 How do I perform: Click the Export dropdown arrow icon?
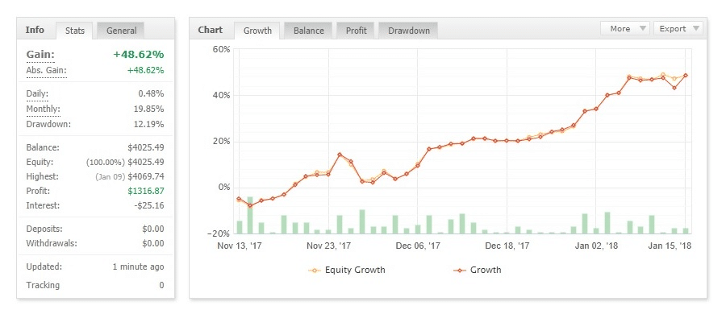point(695,29)
